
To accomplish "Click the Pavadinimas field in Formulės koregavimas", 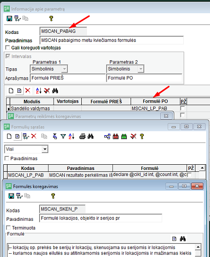I will [101, 218].
